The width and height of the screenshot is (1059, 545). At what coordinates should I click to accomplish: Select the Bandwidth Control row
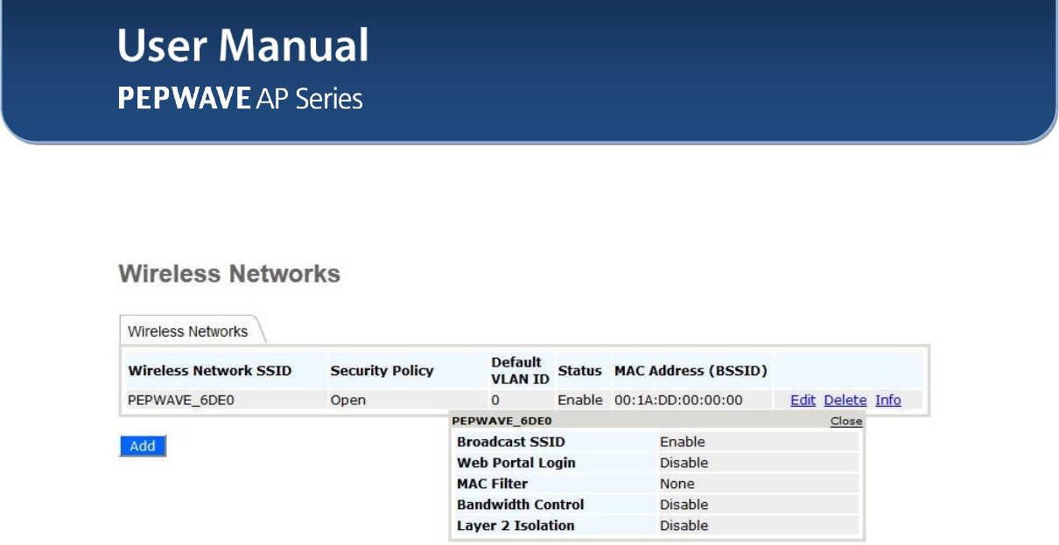tap(656, 505)
